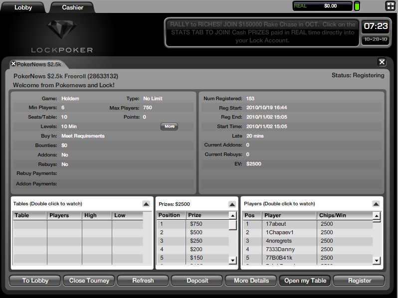Collapse the Players panel with its arrow
Viewport: 398px width, 298px height.
tap(376, 204)
